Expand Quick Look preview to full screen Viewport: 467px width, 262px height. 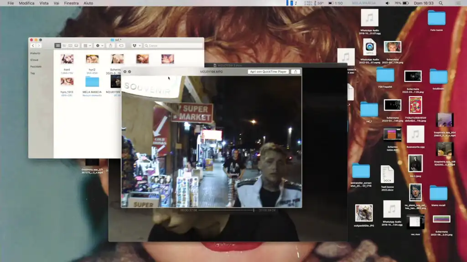pos(130,71)
